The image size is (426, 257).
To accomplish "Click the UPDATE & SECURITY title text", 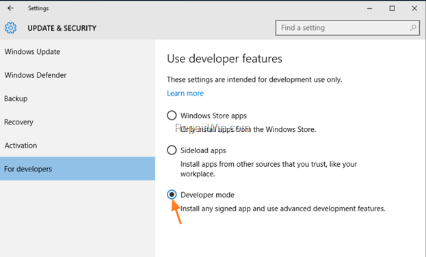I will click(x=62, y=28).
